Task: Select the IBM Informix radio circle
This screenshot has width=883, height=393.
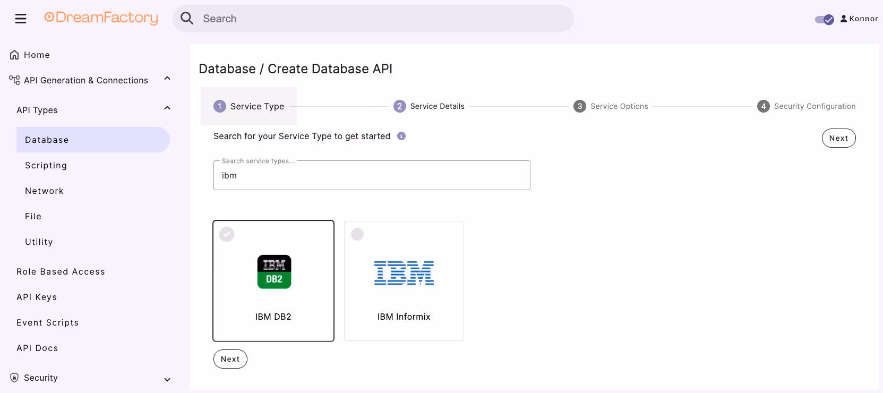Action: tap(357, 234)
